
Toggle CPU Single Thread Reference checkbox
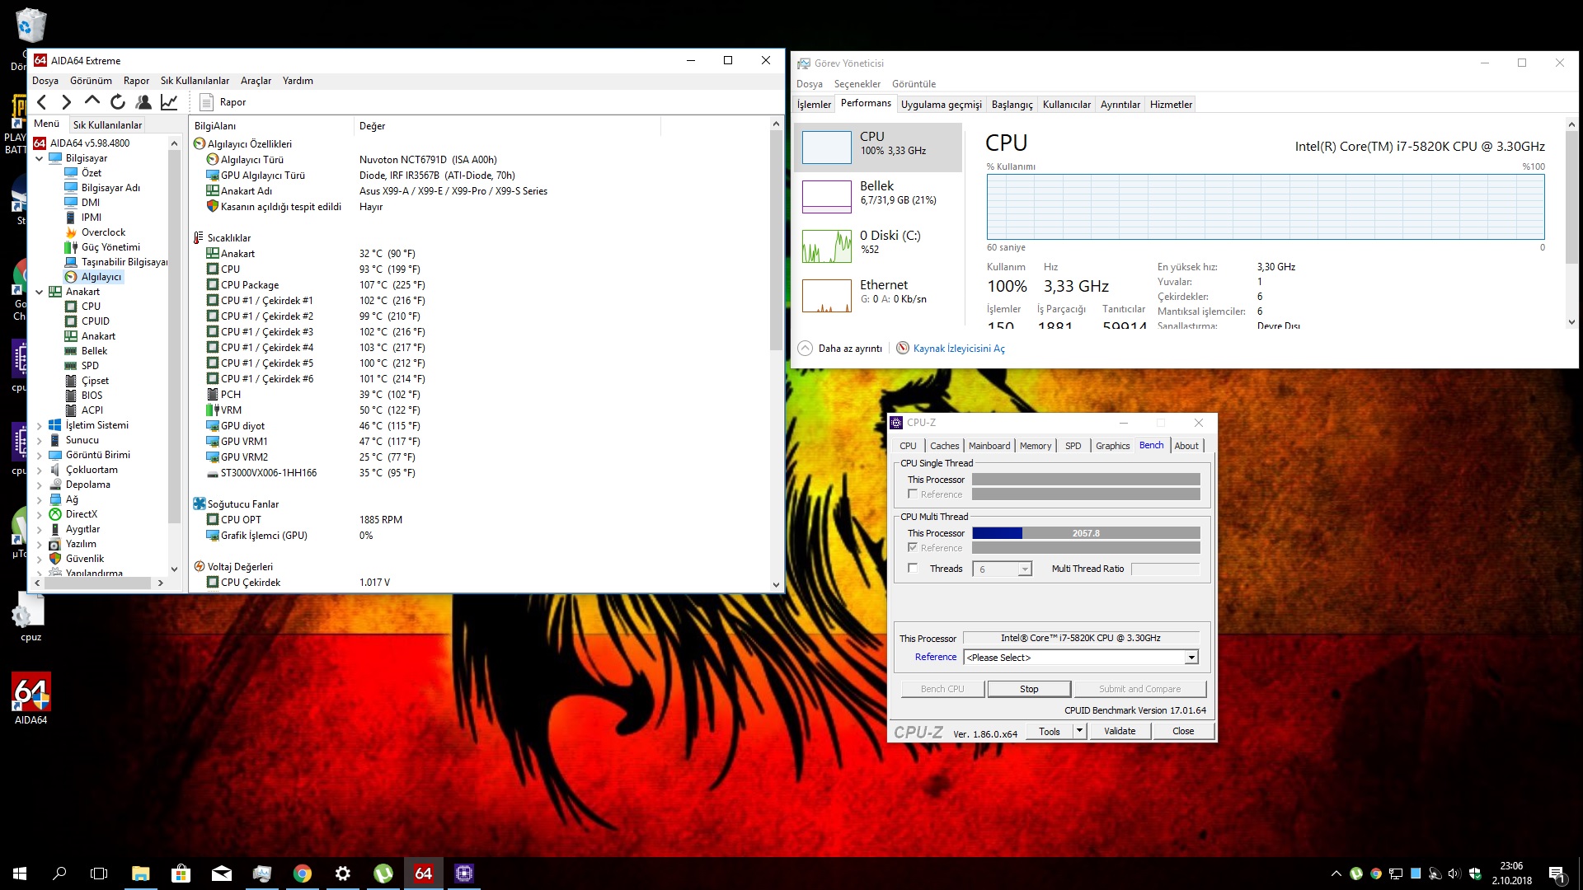pos(913,494)
